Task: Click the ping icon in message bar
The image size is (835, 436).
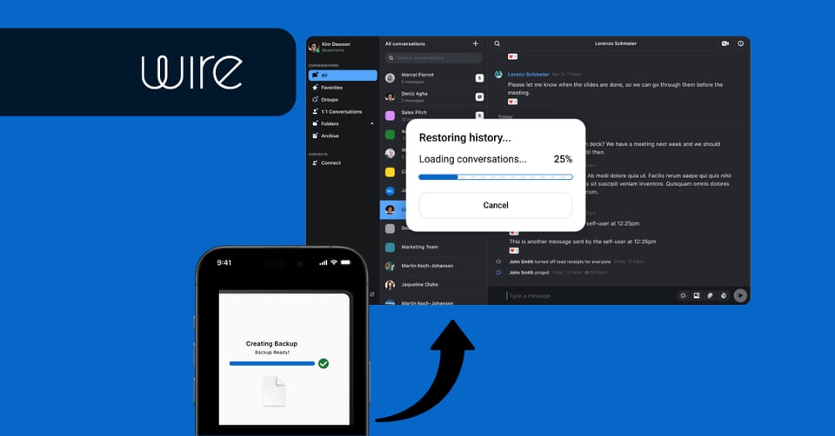Action: pyautogui.click(x=684, y=295)
